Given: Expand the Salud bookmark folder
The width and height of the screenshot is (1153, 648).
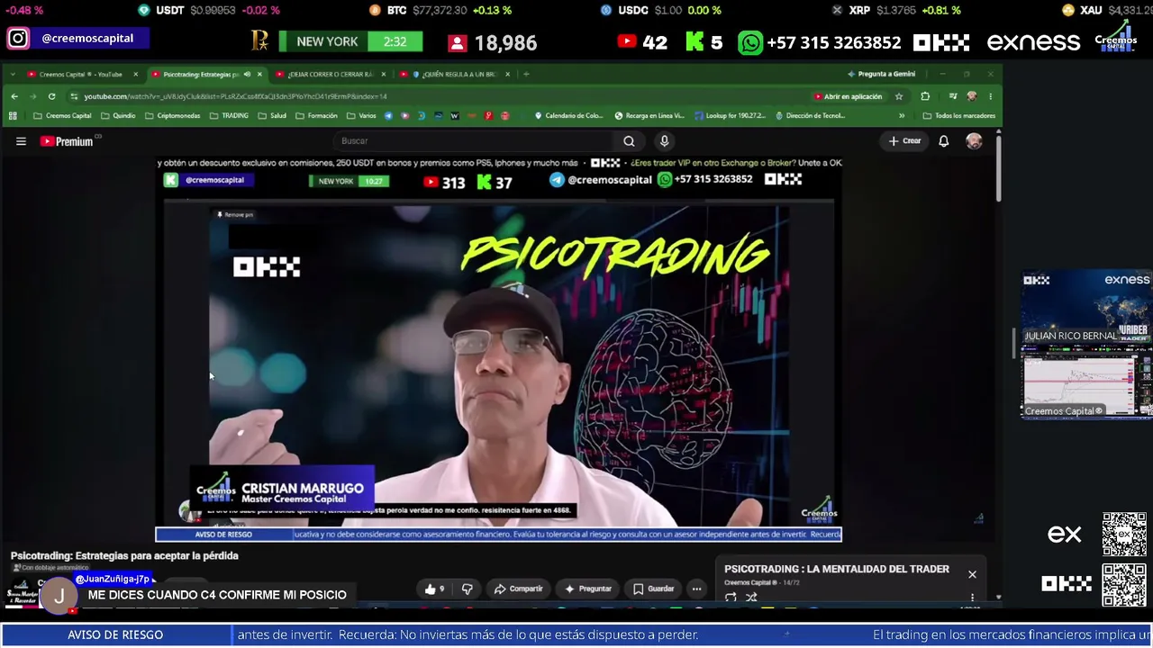Looking at the screenshot, I should (271, 116).
